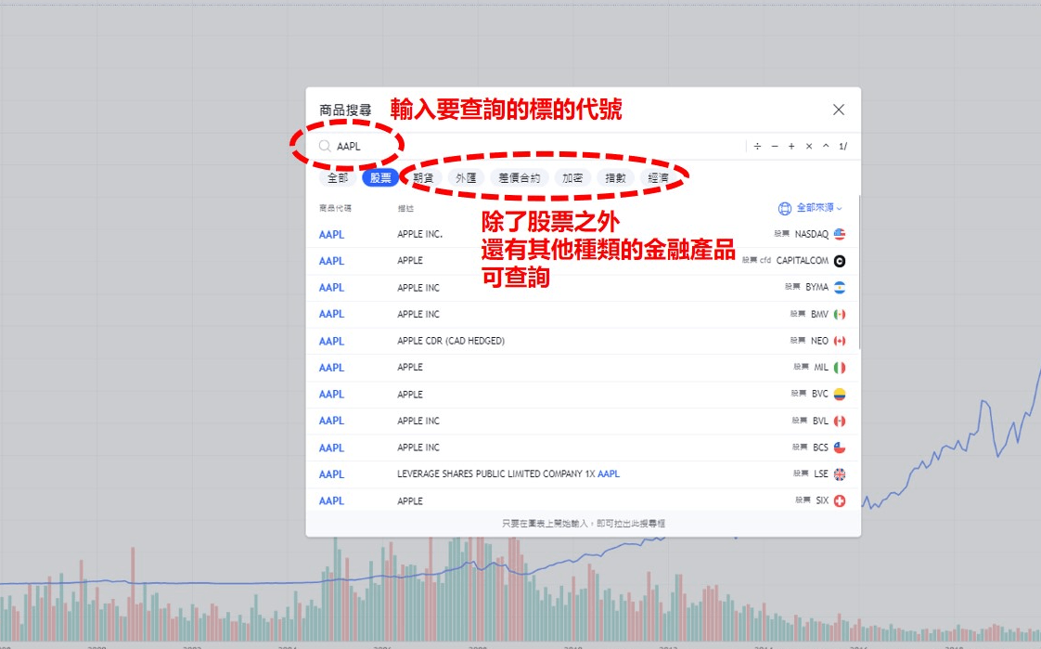
Task: Click the 描述 column header
Action: (x=405, y=209)
